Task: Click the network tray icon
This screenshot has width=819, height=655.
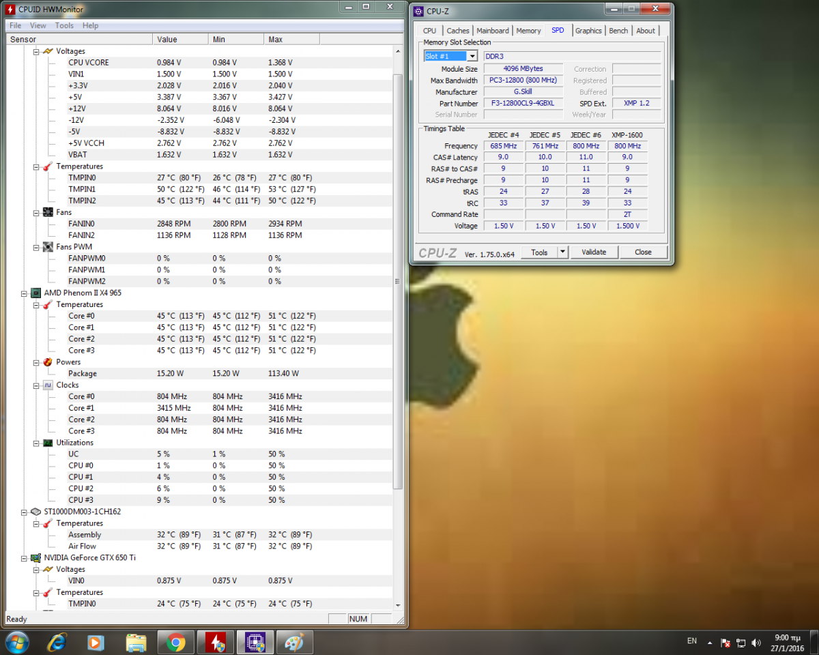Action: pyautogui.click(x=741, y=643)
